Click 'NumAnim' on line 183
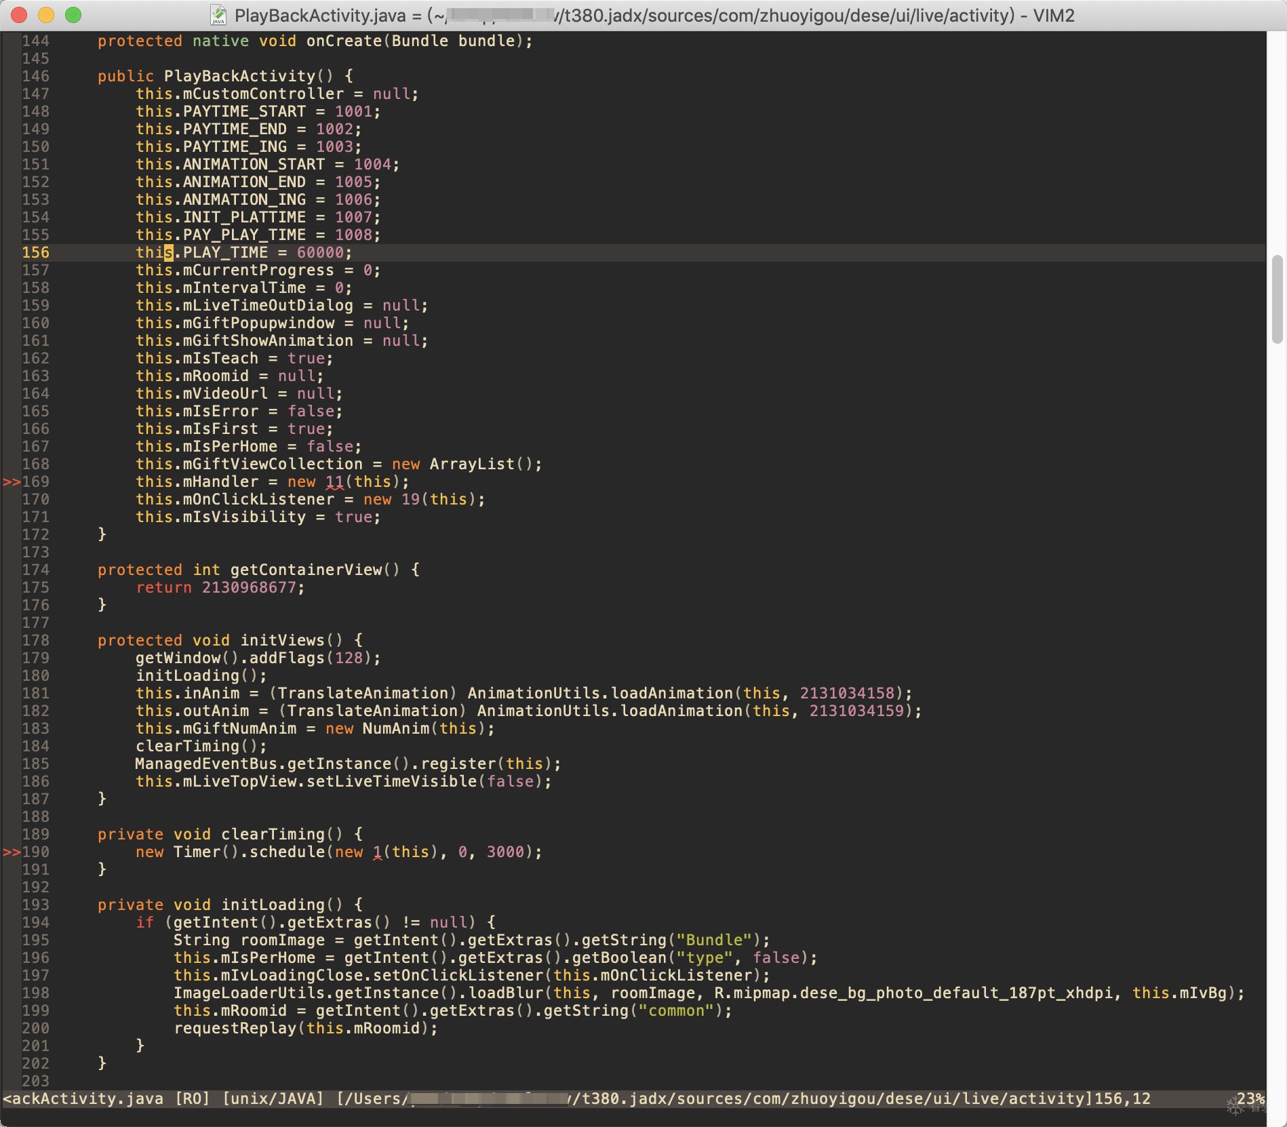 (x=396, y=729)
